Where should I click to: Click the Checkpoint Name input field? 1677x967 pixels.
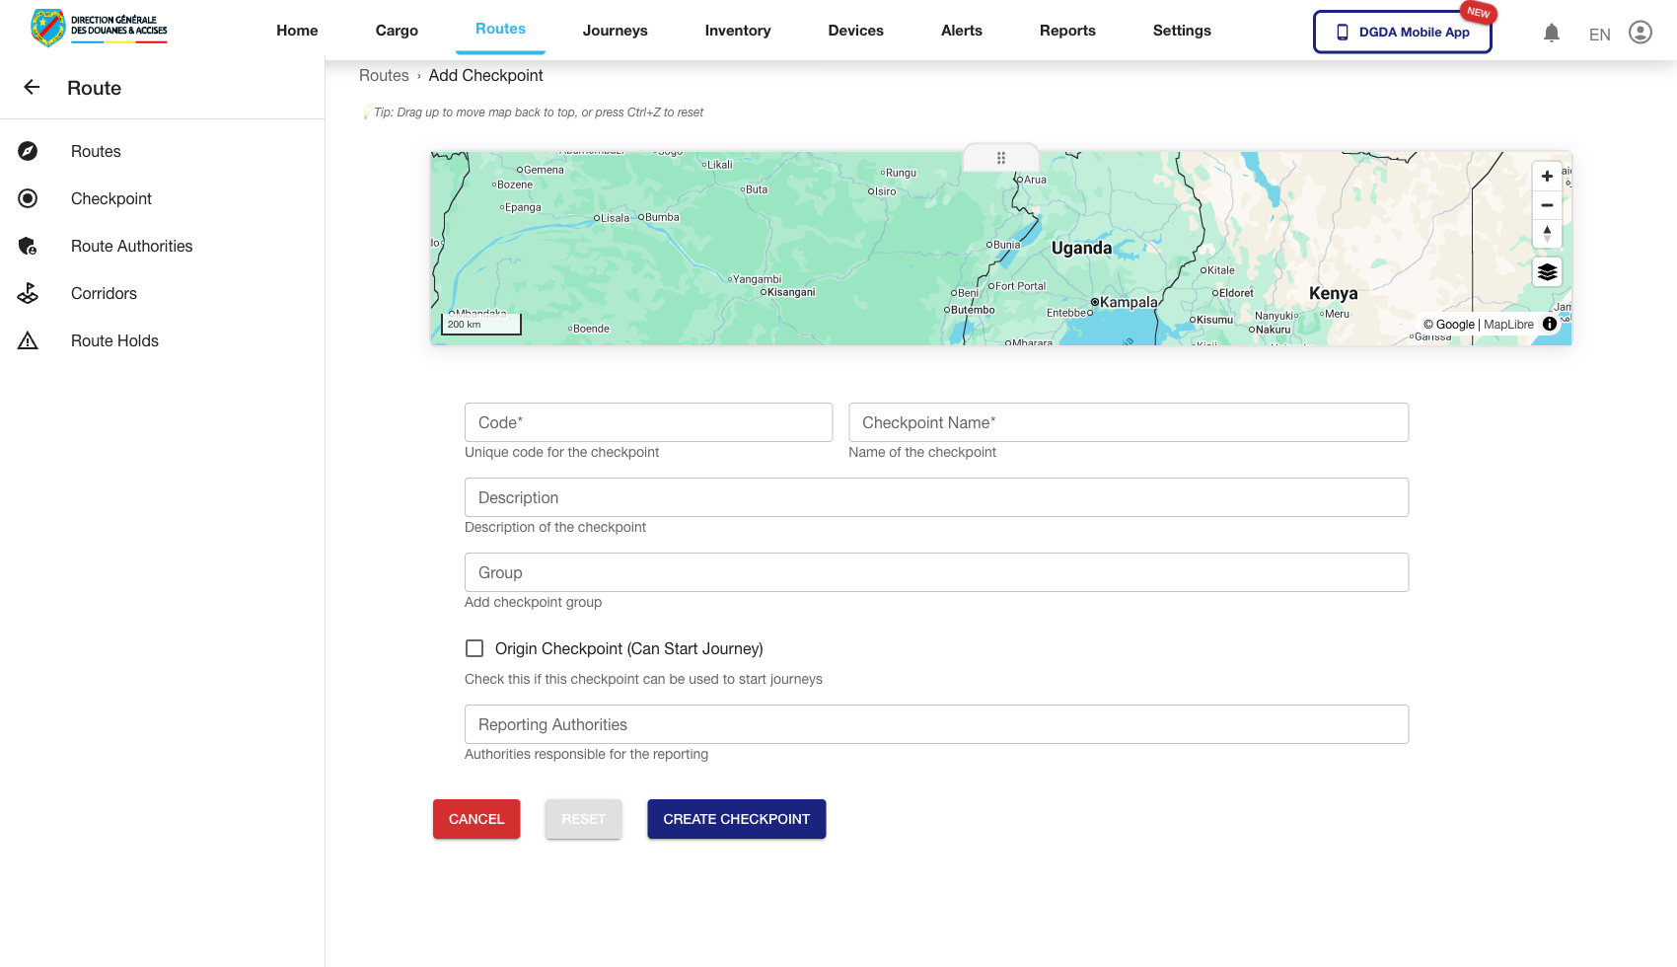pyautogui.click(x=1128, y=422)
